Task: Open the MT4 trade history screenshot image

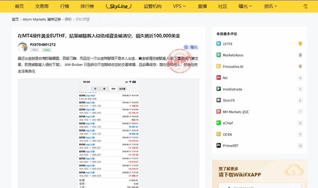Action: 109,133
